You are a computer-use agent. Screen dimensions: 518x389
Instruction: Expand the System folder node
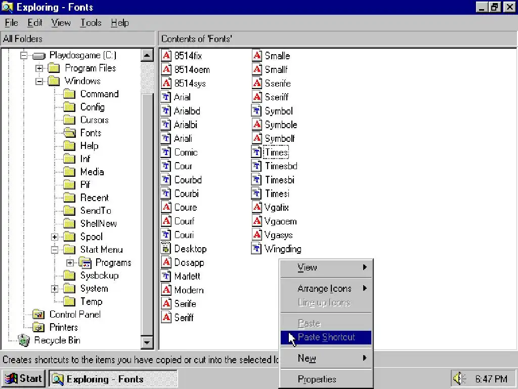pyautogui.click(x=55, y=289)
